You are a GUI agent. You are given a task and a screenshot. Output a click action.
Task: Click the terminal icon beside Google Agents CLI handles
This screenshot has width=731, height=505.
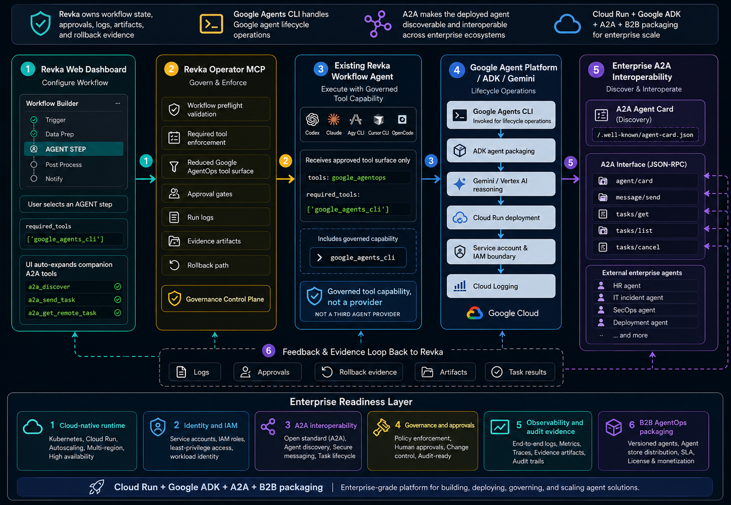pos(212,24)
